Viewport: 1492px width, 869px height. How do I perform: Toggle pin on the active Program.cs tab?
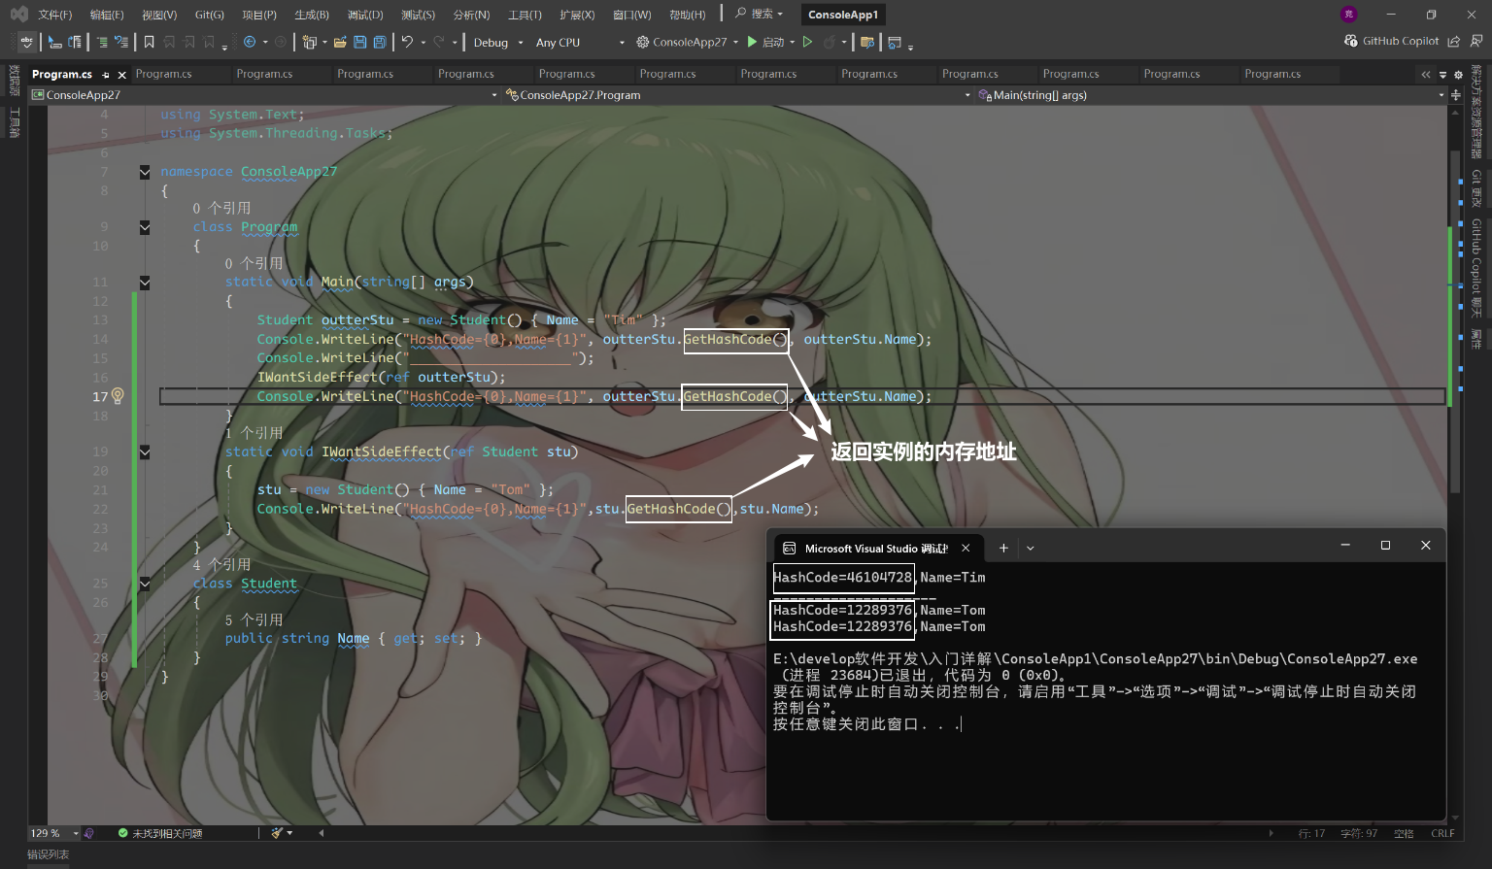click(x=106, y=75)
